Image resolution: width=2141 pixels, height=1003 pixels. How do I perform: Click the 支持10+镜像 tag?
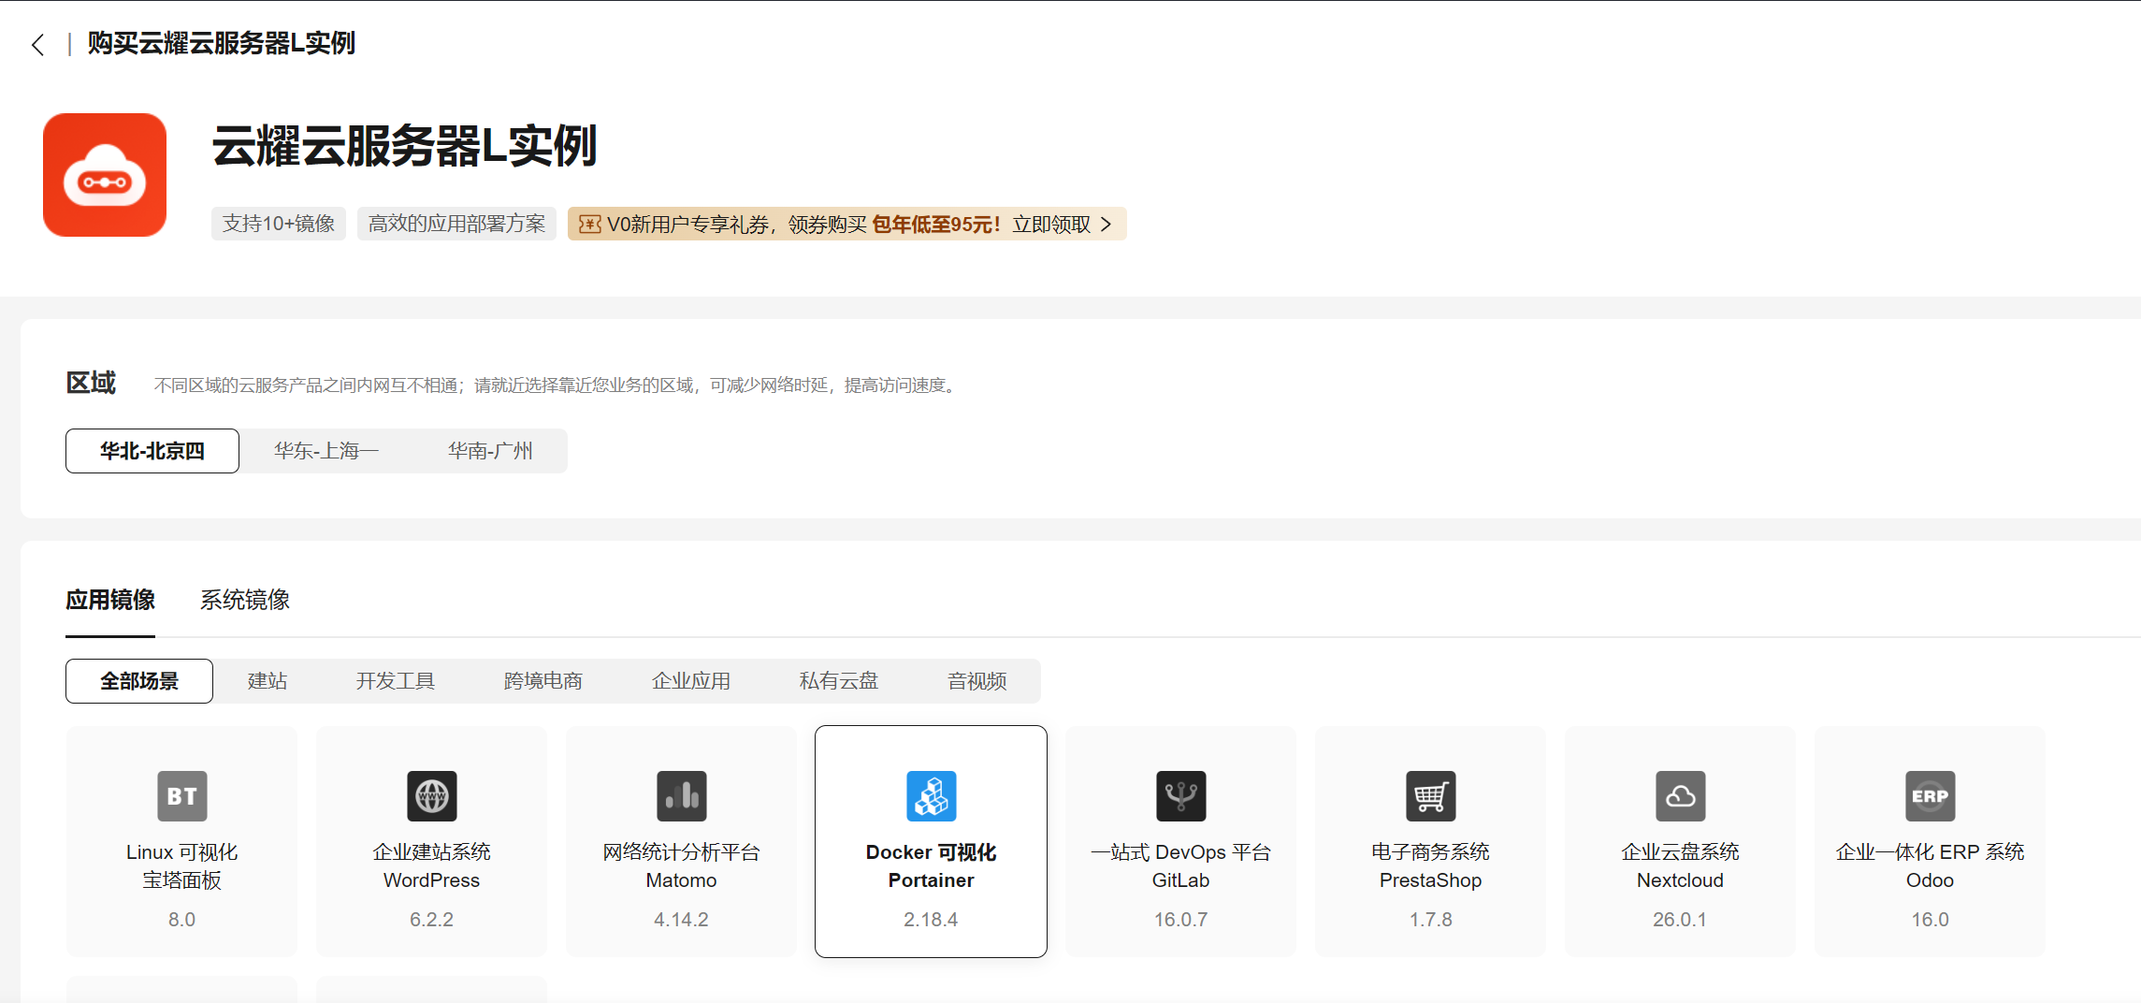(x=279, y=224)
